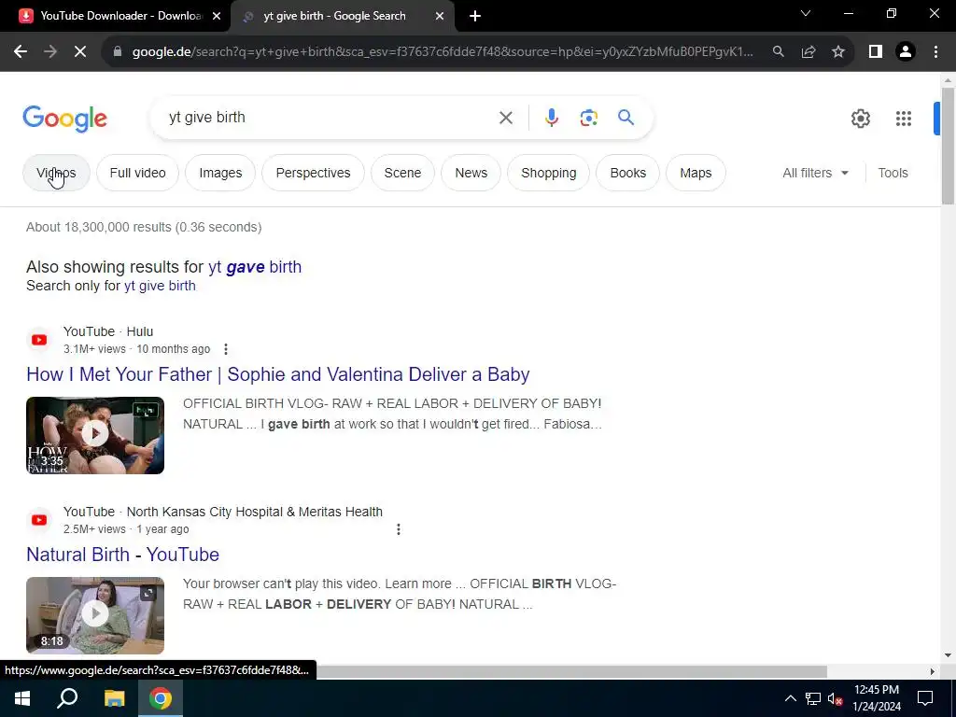Open the Maps tab

click(696, 173)
